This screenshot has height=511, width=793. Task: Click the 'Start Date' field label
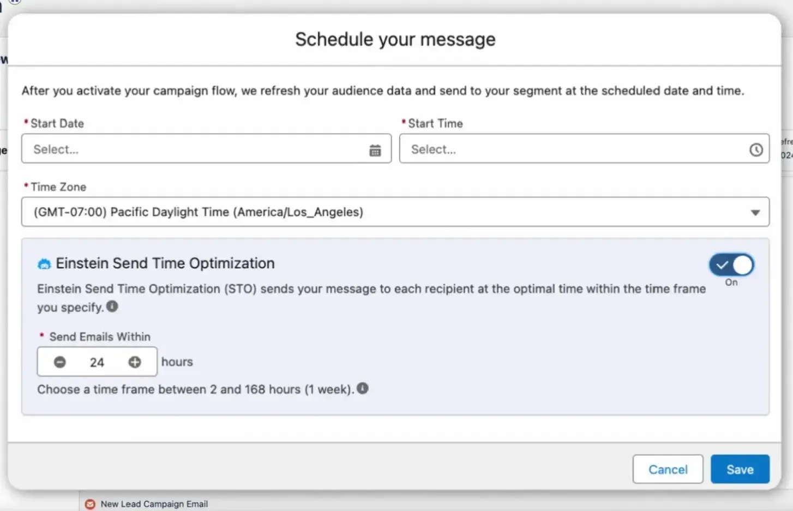[57, 124]
